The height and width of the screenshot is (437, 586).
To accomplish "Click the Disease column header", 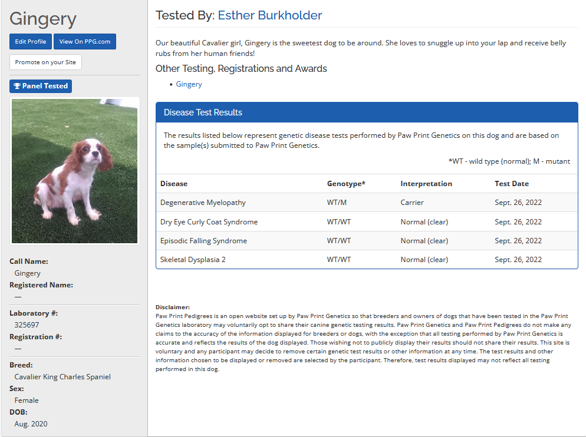I will pos(174,184).
